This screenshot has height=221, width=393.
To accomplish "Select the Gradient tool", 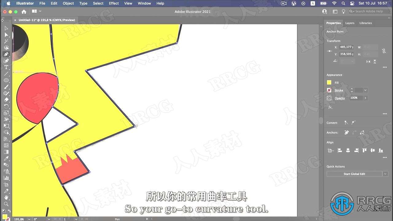I will tap(6, 152).
